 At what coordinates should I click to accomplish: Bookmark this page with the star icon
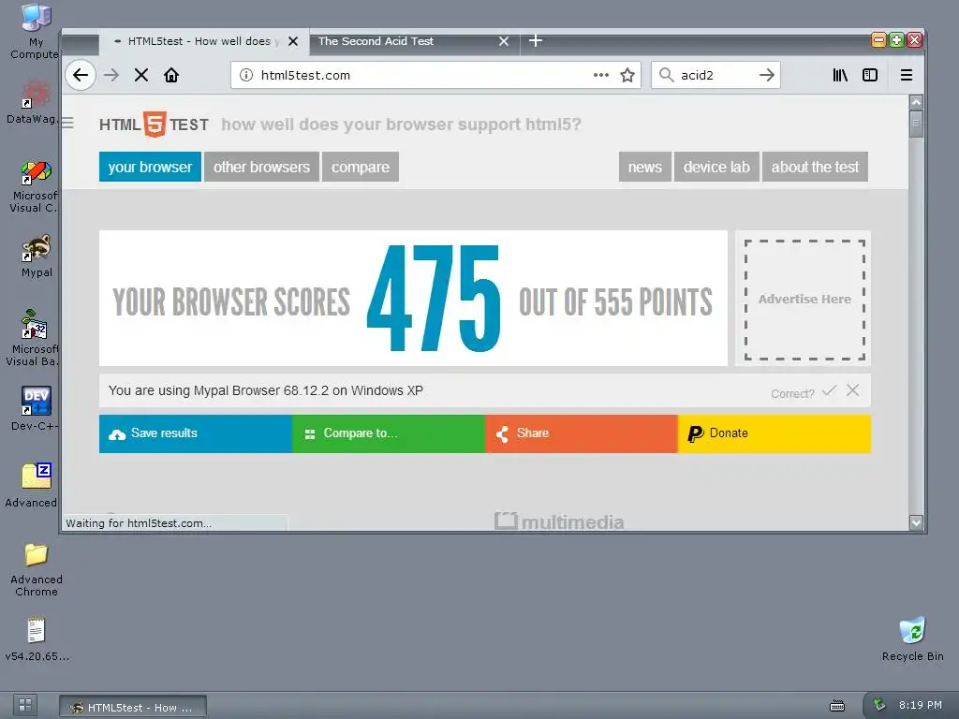pyautogui.click(x=627, y=75)
